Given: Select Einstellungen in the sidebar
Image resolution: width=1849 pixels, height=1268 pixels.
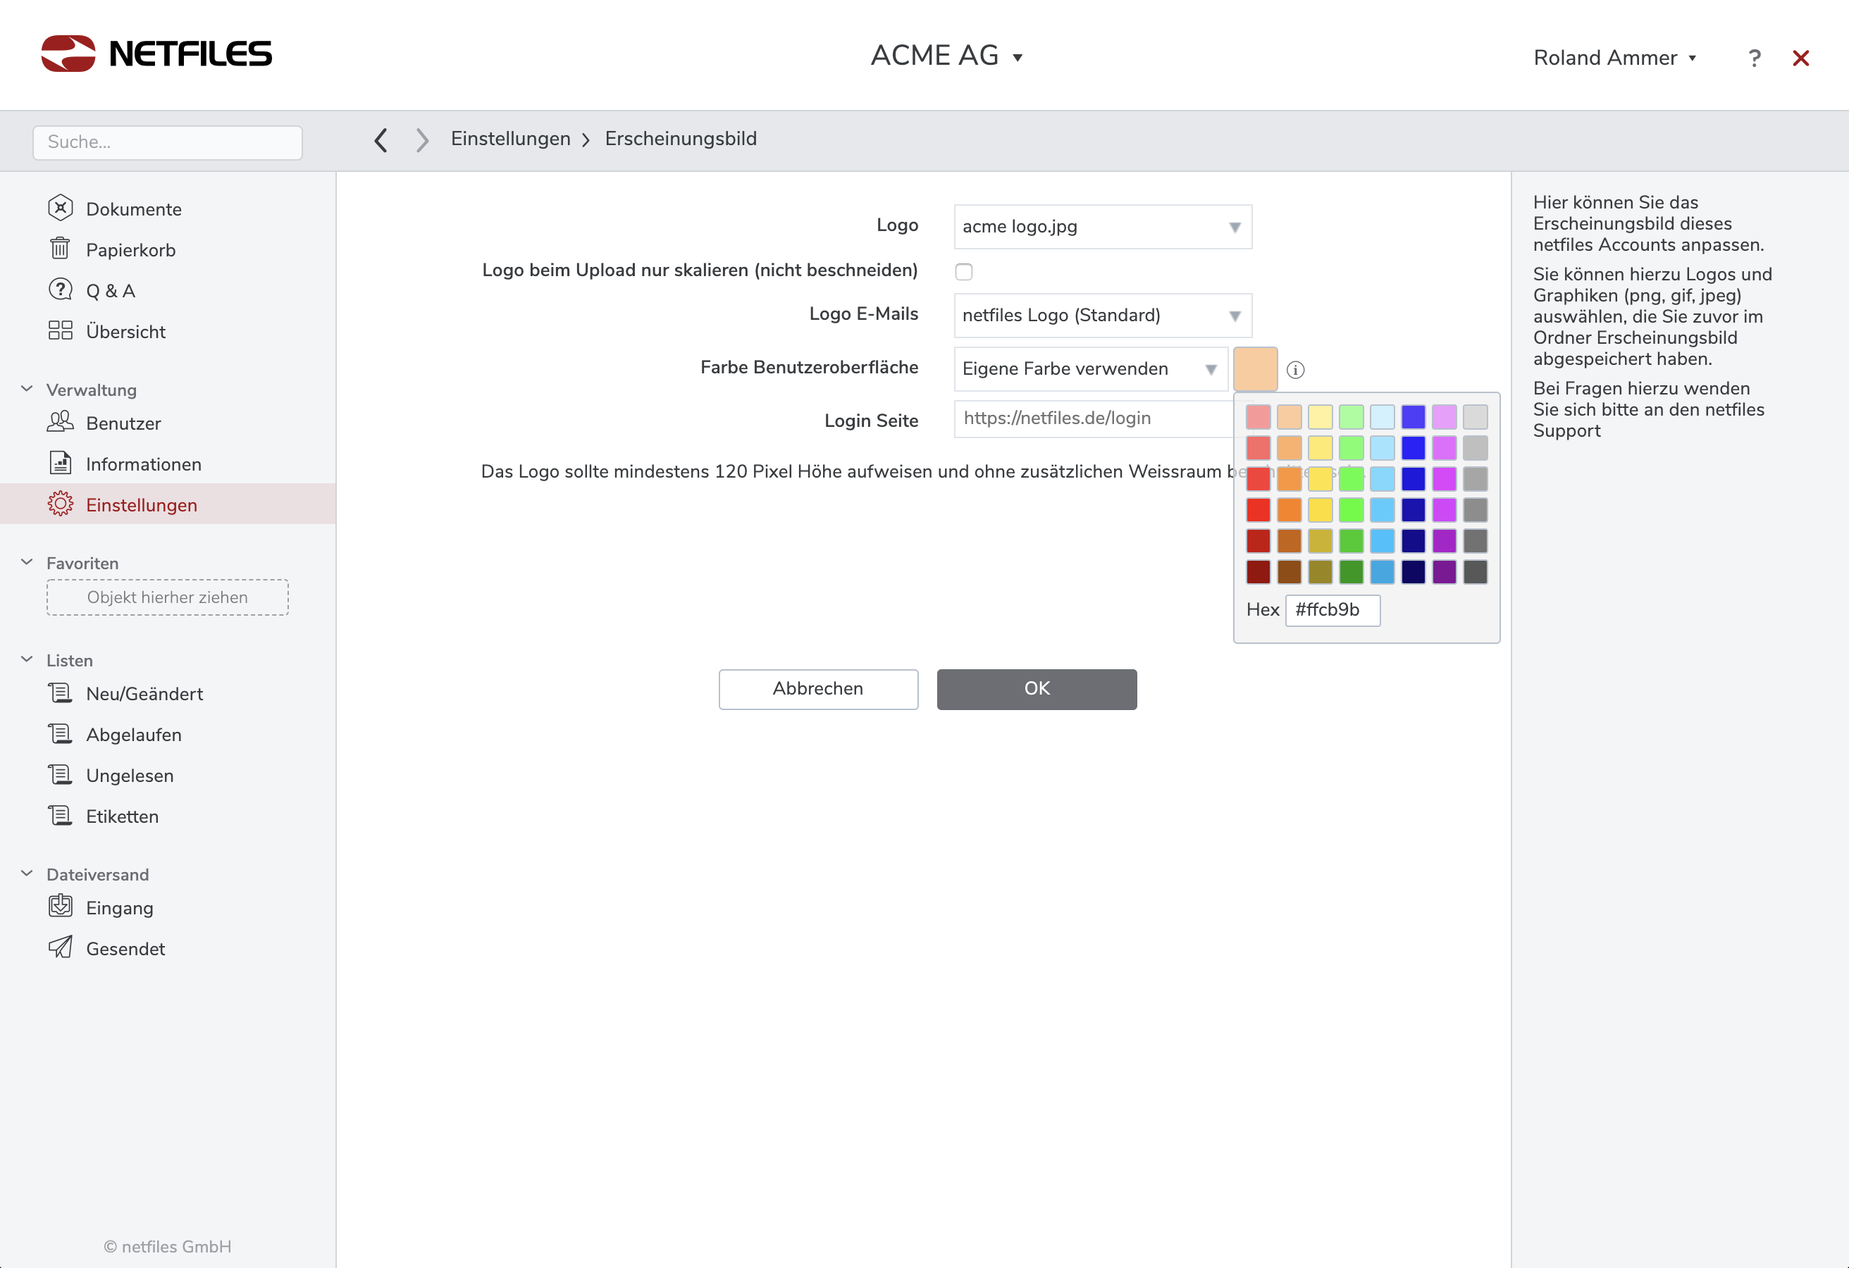Looking at the screenshot, I should pos(142,505).
